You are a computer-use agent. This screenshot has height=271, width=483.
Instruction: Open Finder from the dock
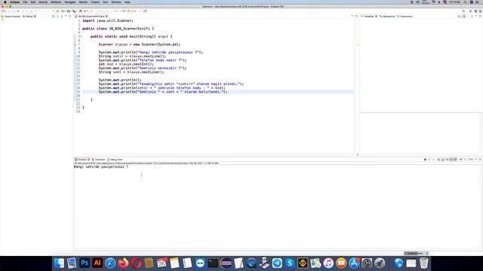pos(59,263)
